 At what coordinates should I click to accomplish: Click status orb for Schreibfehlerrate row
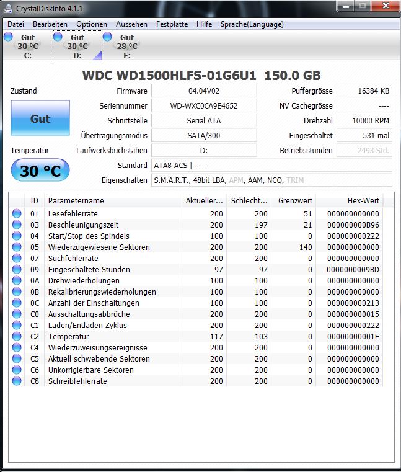tap(17, 381)
